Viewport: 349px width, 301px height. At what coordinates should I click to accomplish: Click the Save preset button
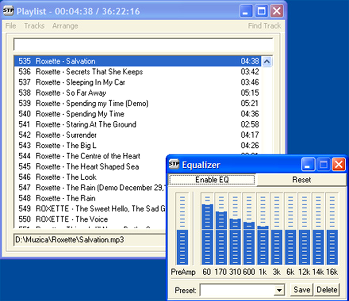click(x=302, y=290)
